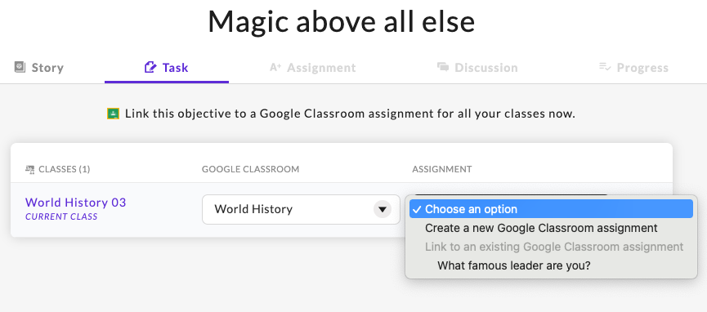Click the CLASSES (1) column header

(65, 169)
